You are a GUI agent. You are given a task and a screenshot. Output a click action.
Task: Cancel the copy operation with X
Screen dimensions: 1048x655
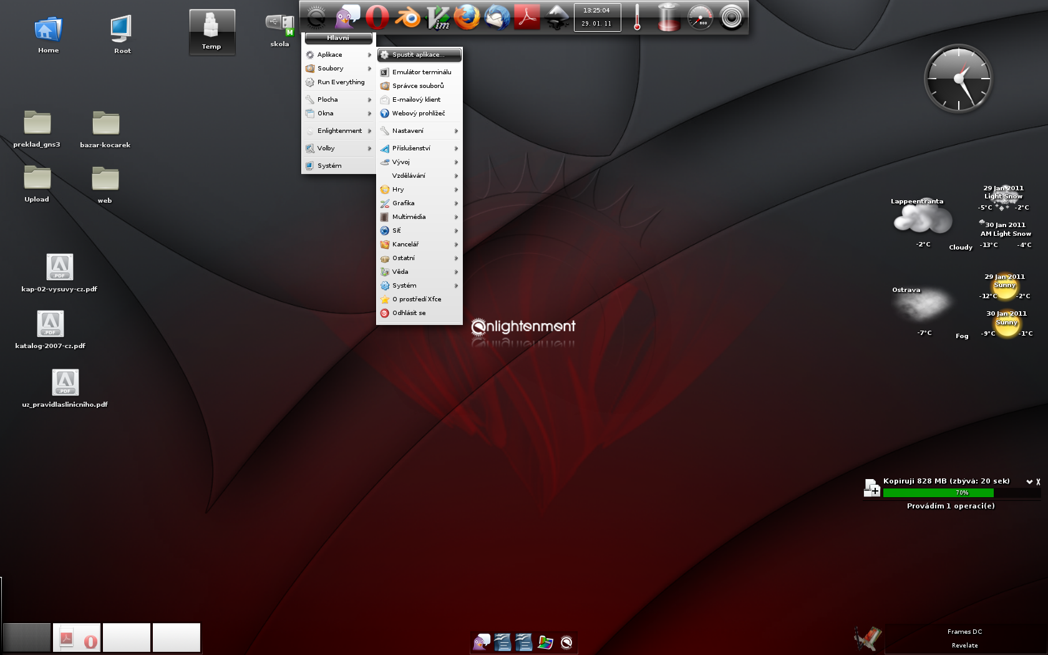tap(1038, 482)
